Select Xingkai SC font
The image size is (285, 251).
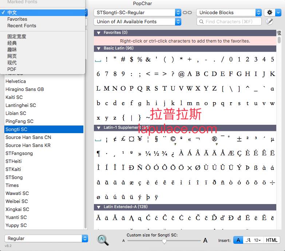pyautogui.click(x=44, y=209)
